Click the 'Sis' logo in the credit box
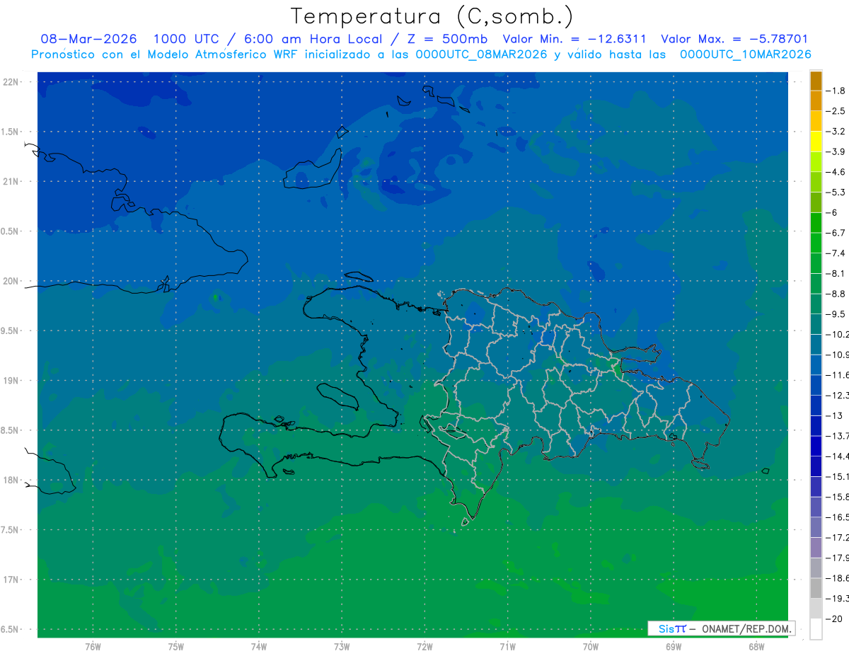This screenshot has height=656, width=849. (x=668, y=628)
